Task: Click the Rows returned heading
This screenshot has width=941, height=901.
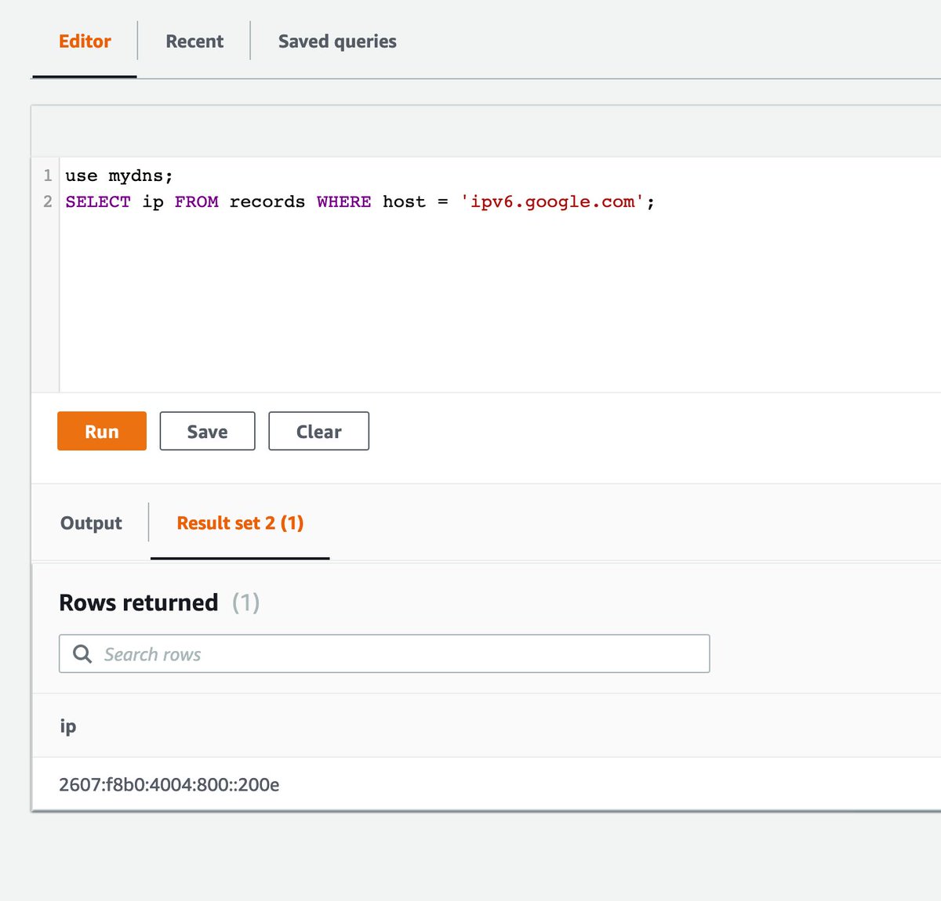Action: coord(139,602)
